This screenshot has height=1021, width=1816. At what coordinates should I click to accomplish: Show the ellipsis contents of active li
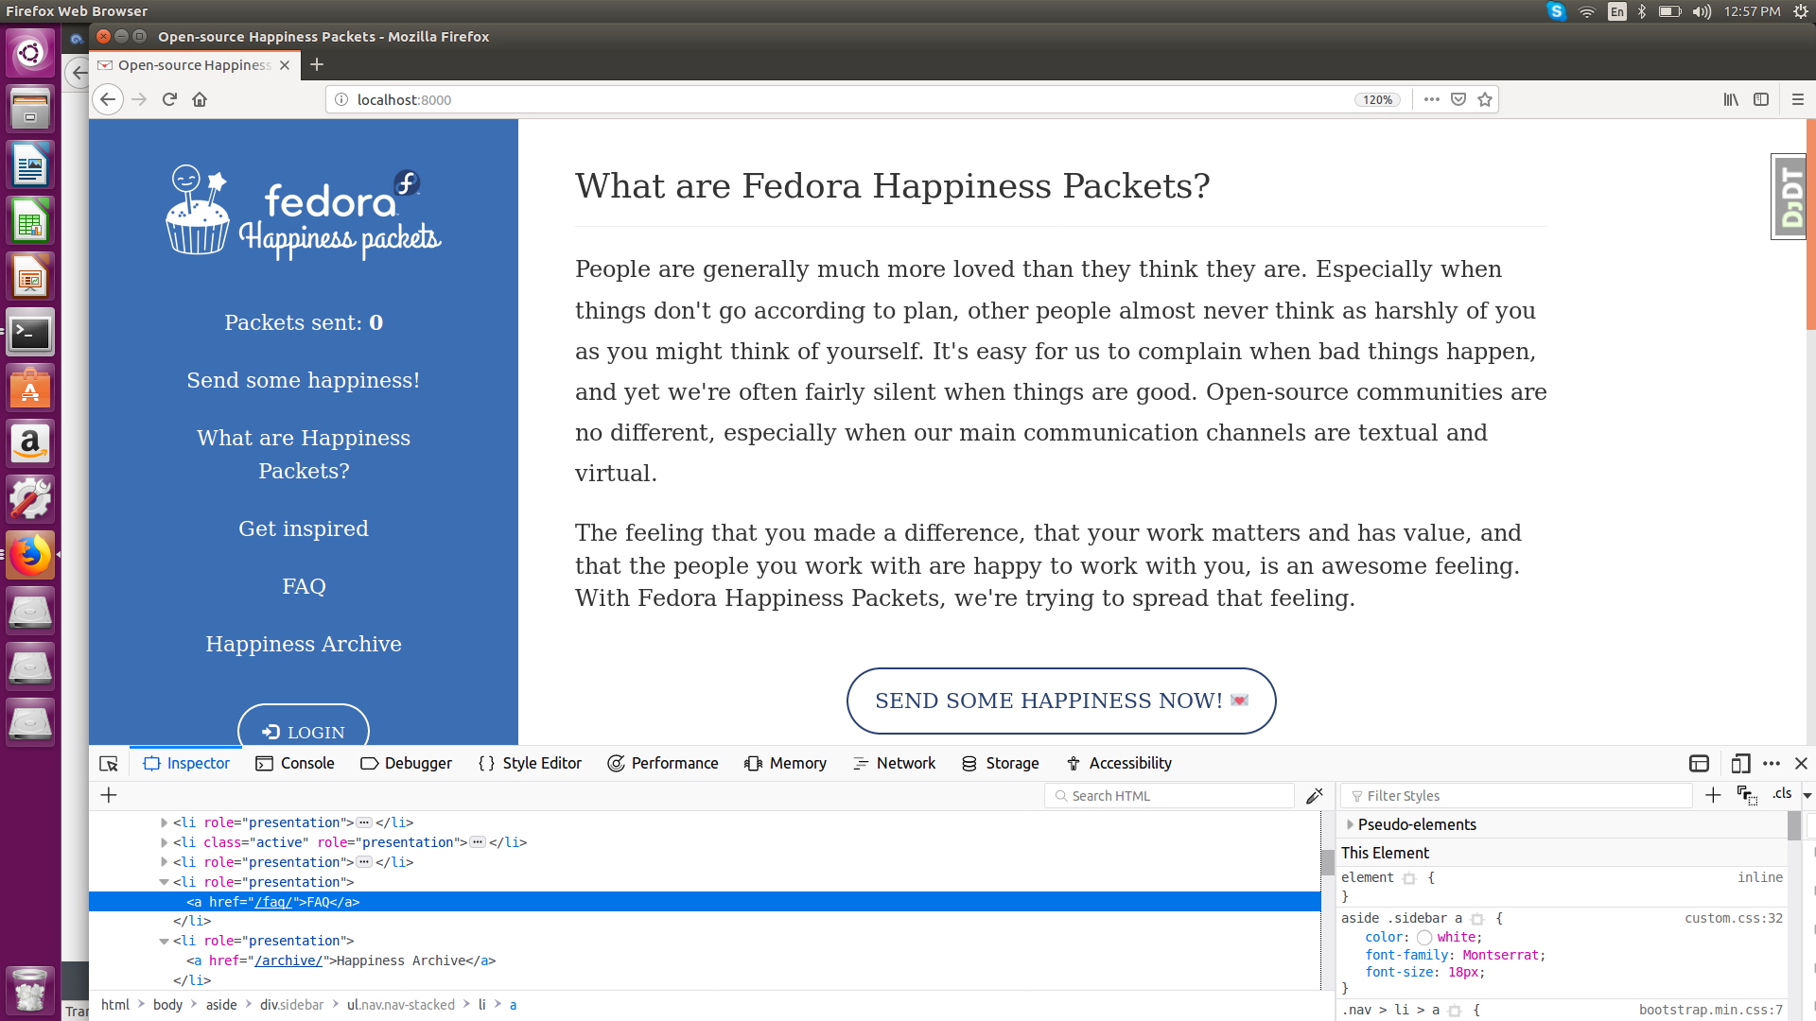tap(478, 842)
